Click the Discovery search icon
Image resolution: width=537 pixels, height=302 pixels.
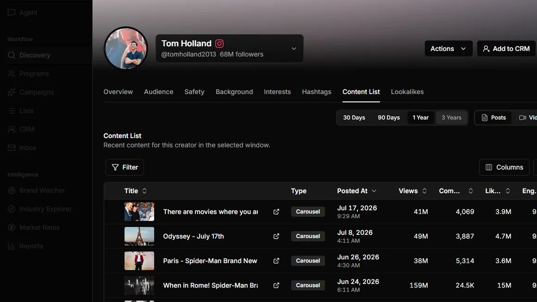tap(12, 55)
